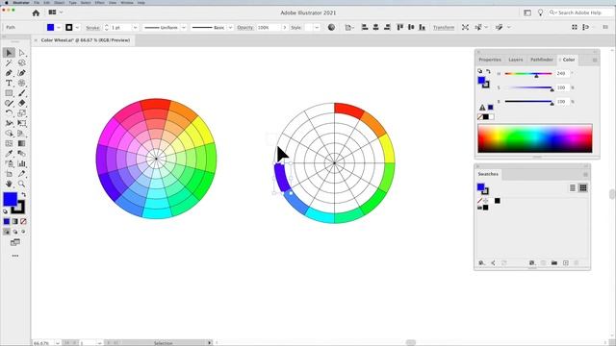
Task: Select the Artboard tool
Action: click(9, 174)
